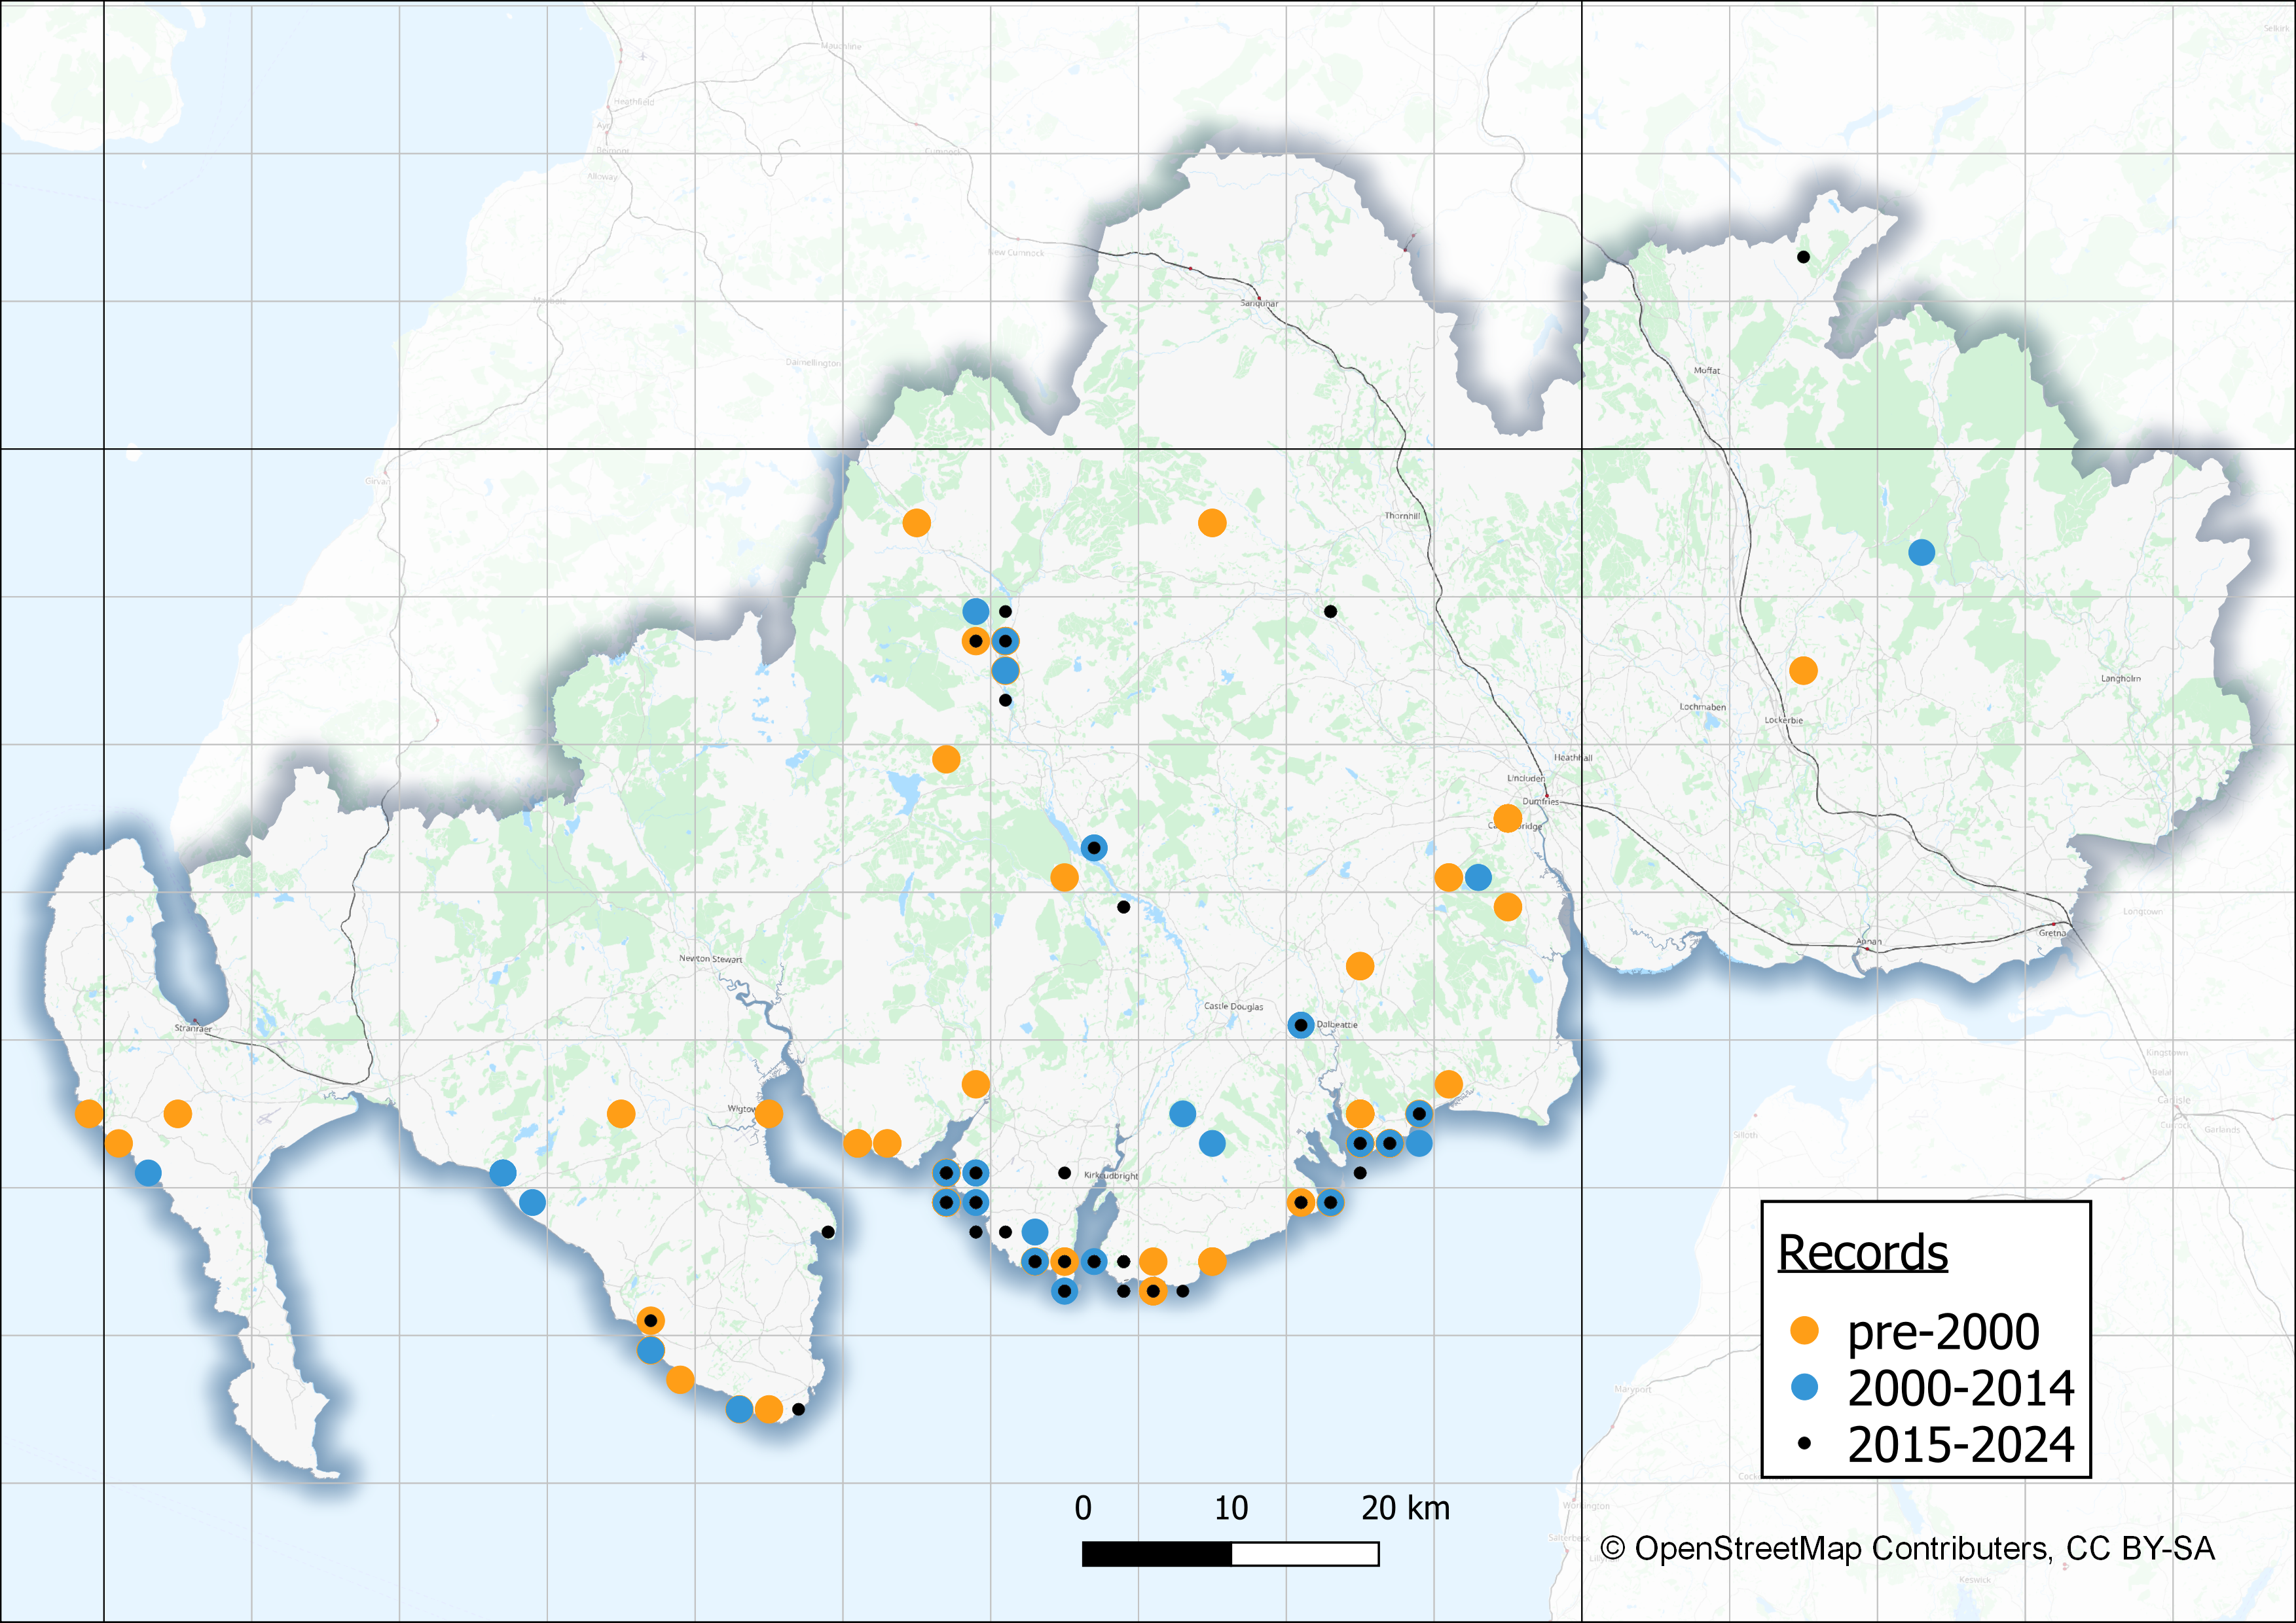The height and width of the screenshot is (1623, 2296).
Task: Click the black 2015-2024 legend dot
Action: (x=1804, y=1443)
